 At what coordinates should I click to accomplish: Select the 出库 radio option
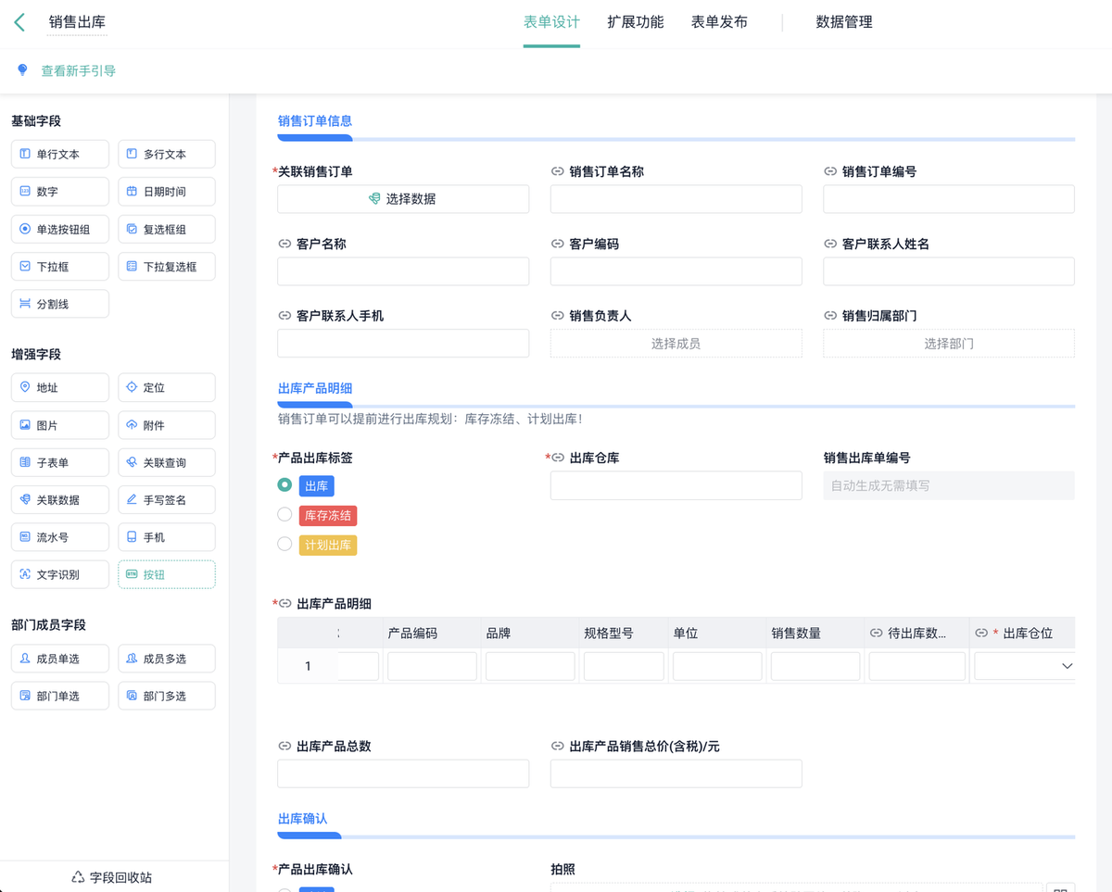click(x=284, y=484)
